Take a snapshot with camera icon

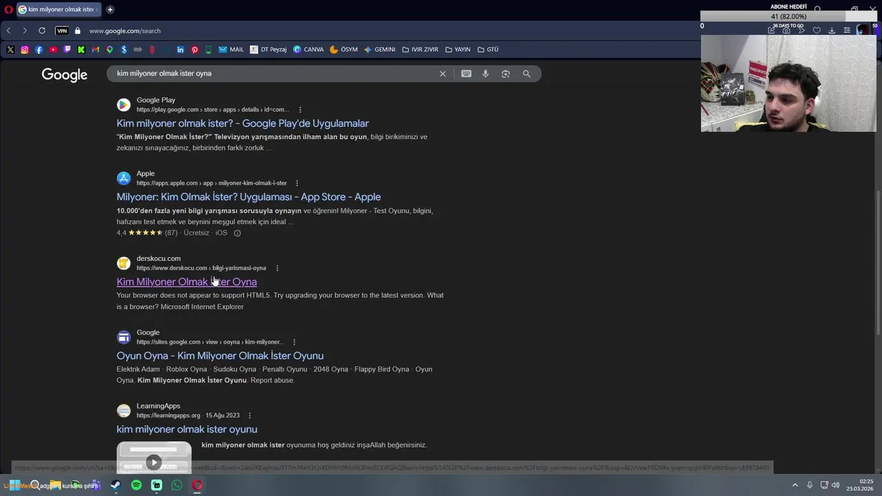[x=786, y=30]
